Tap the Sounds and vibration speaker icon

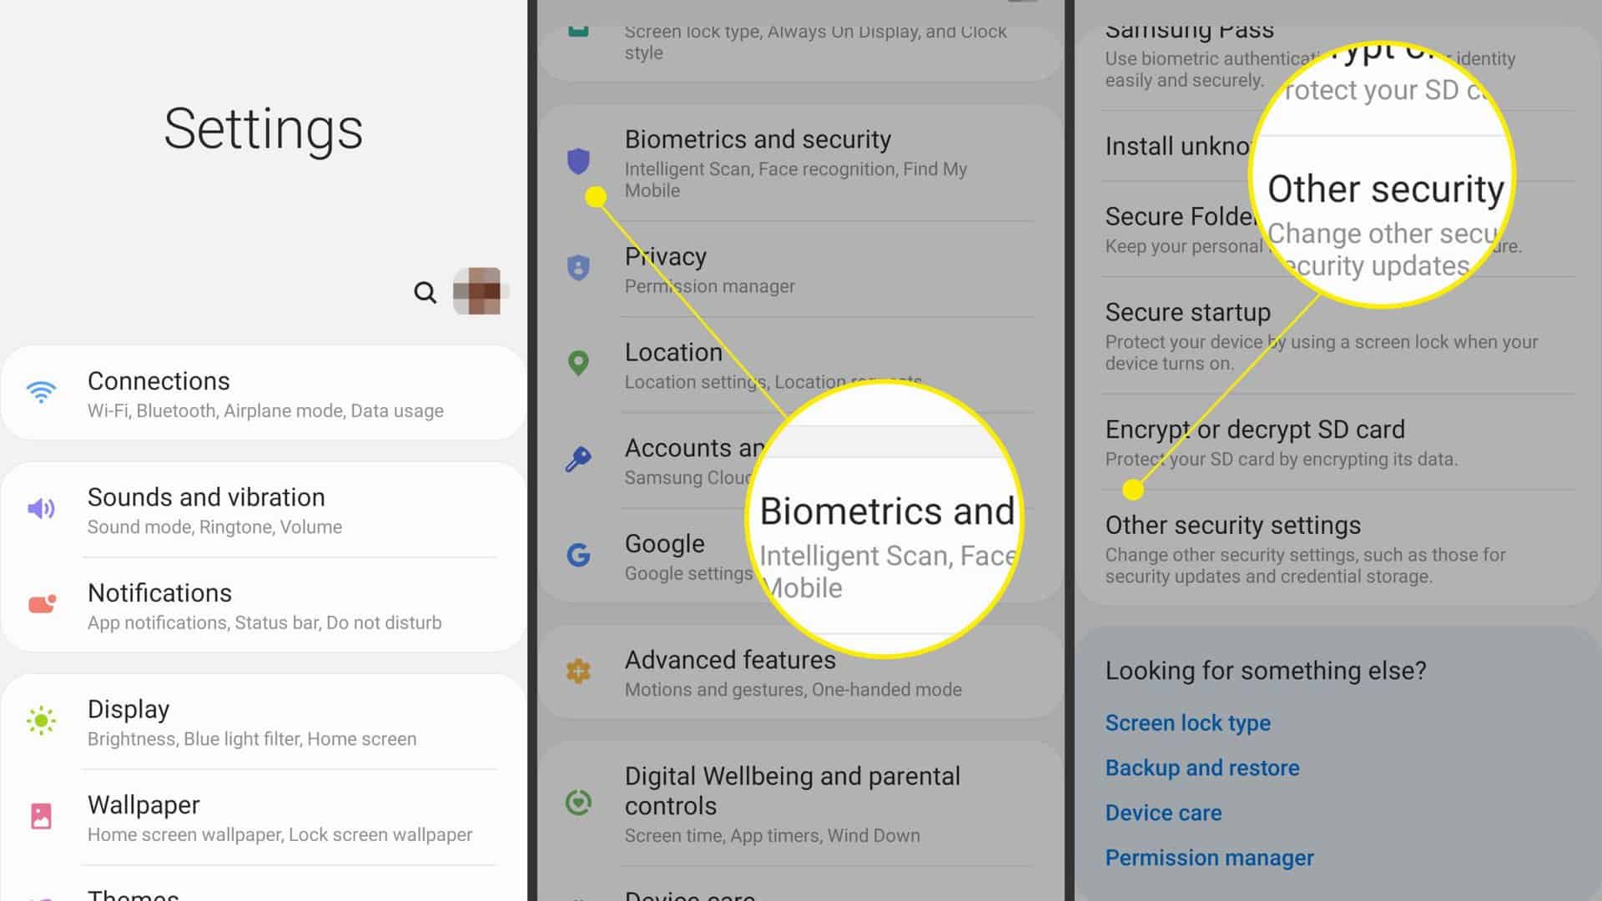click(x=41, y=508)
